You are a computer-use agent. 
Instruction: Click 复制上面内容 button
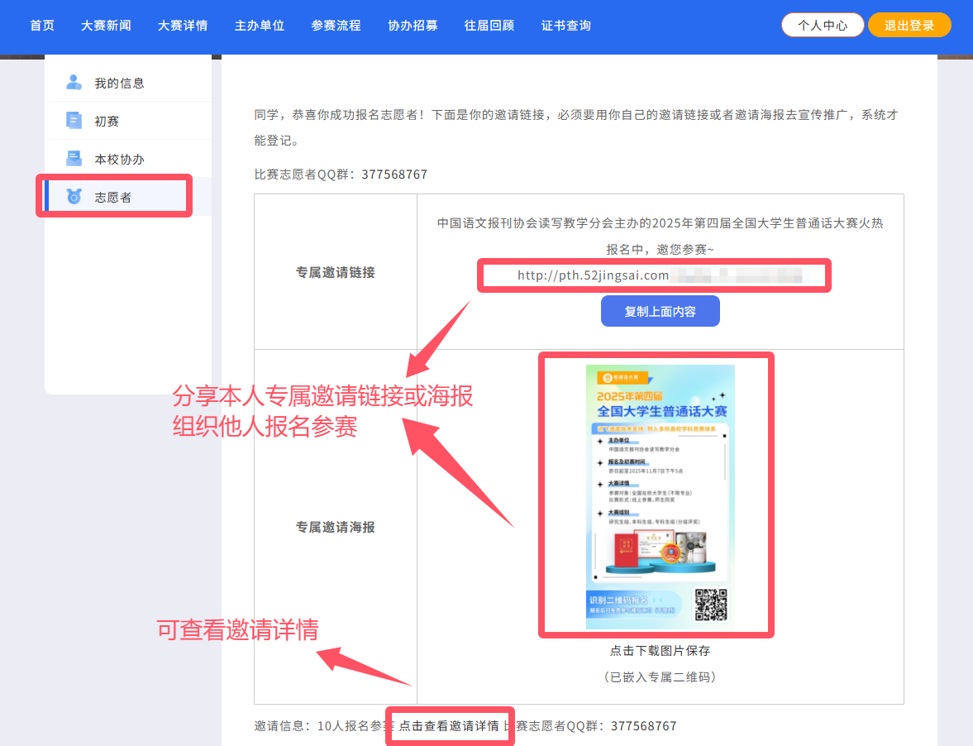660,312
